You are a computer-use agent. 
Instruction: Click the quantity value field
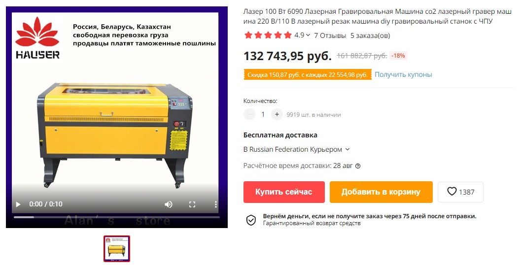pos(263,114)
